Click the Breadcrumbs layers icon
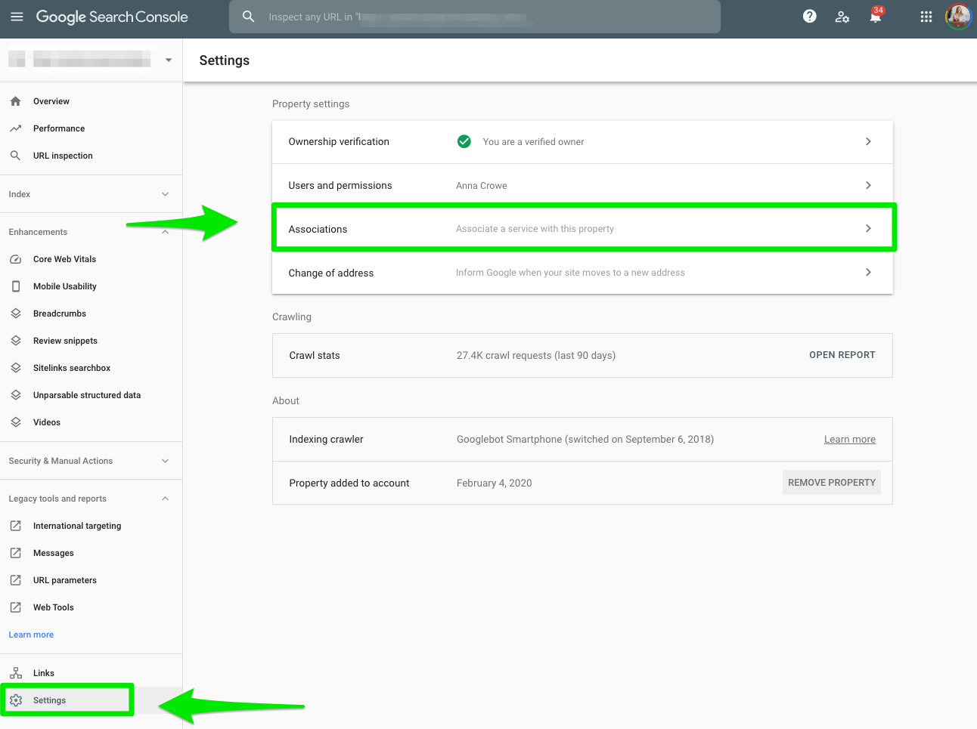977x729 pixels. [16, 314]
